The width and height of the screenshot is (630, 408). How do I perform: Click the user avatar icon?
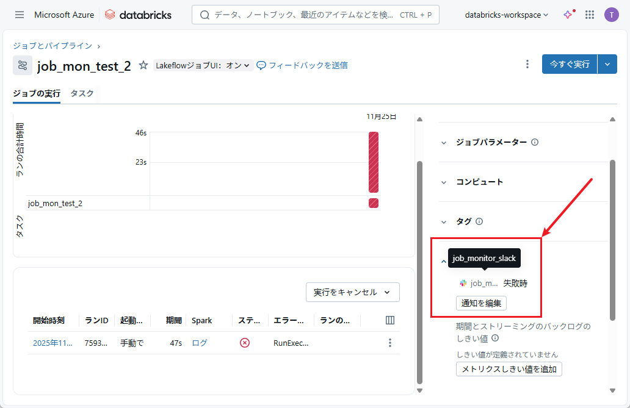click(x=611, y=15)
